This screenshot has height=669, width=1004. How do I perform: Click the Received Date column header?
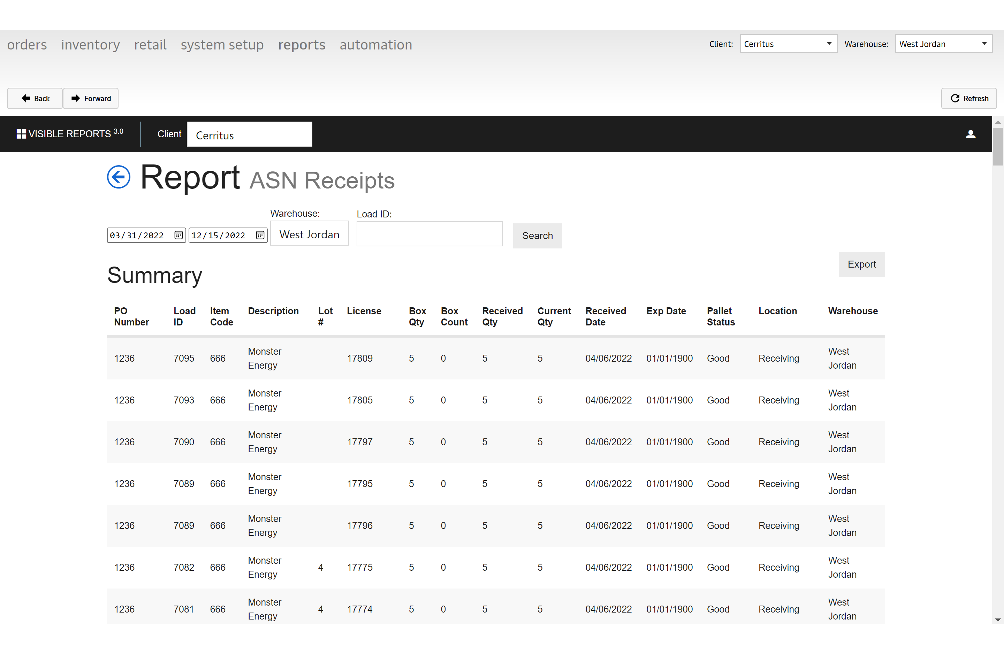(x=606, y=317)
